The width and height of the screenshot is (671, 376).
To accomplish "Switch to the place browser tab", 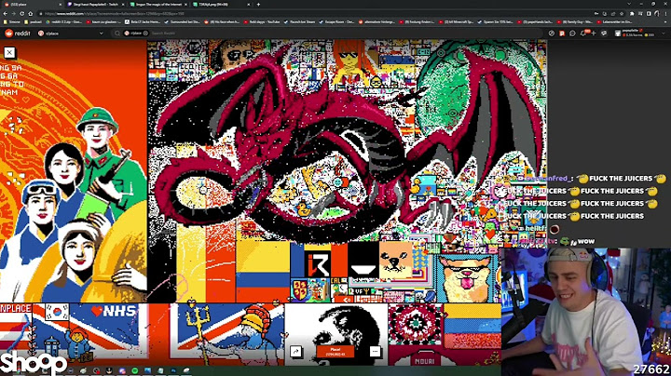I will click(x=32, y=5).
